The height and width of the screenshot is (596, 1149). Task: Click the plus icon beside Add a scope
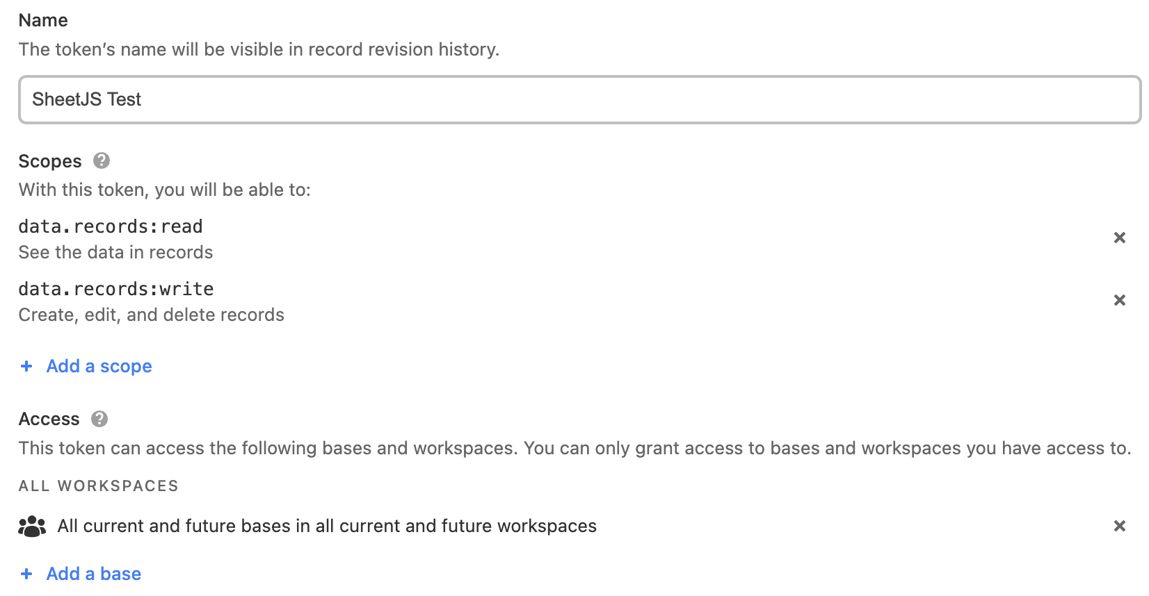point(26,366)
